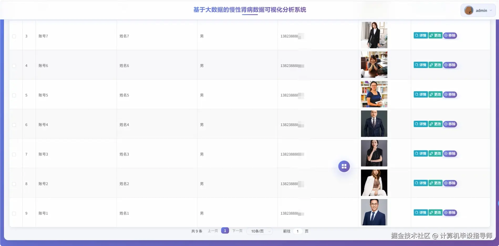This screenshot has height=246, width=499.
Task: Click the 前往 page number input
Action: click(x=297, y=231)
